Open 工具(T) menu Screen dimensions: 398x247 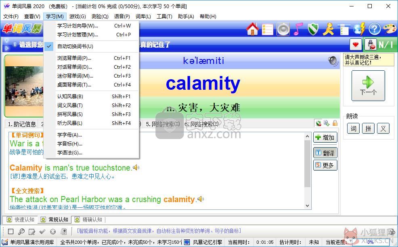point(164,17)
